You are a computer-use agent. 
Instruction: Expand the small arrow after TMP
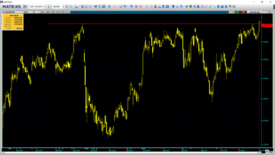tap(66, 12)
